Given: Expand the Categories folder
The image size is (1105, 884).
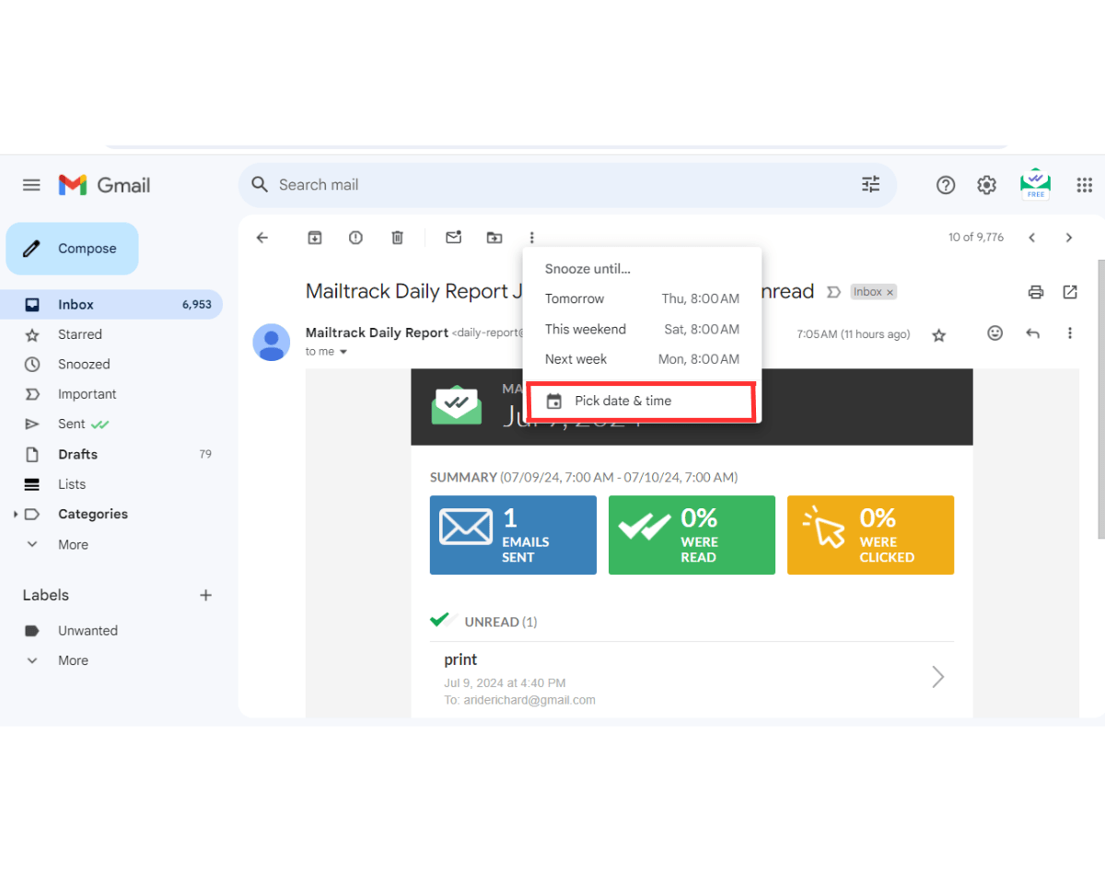Looking at the screenshot, I should tap(16, 514).
